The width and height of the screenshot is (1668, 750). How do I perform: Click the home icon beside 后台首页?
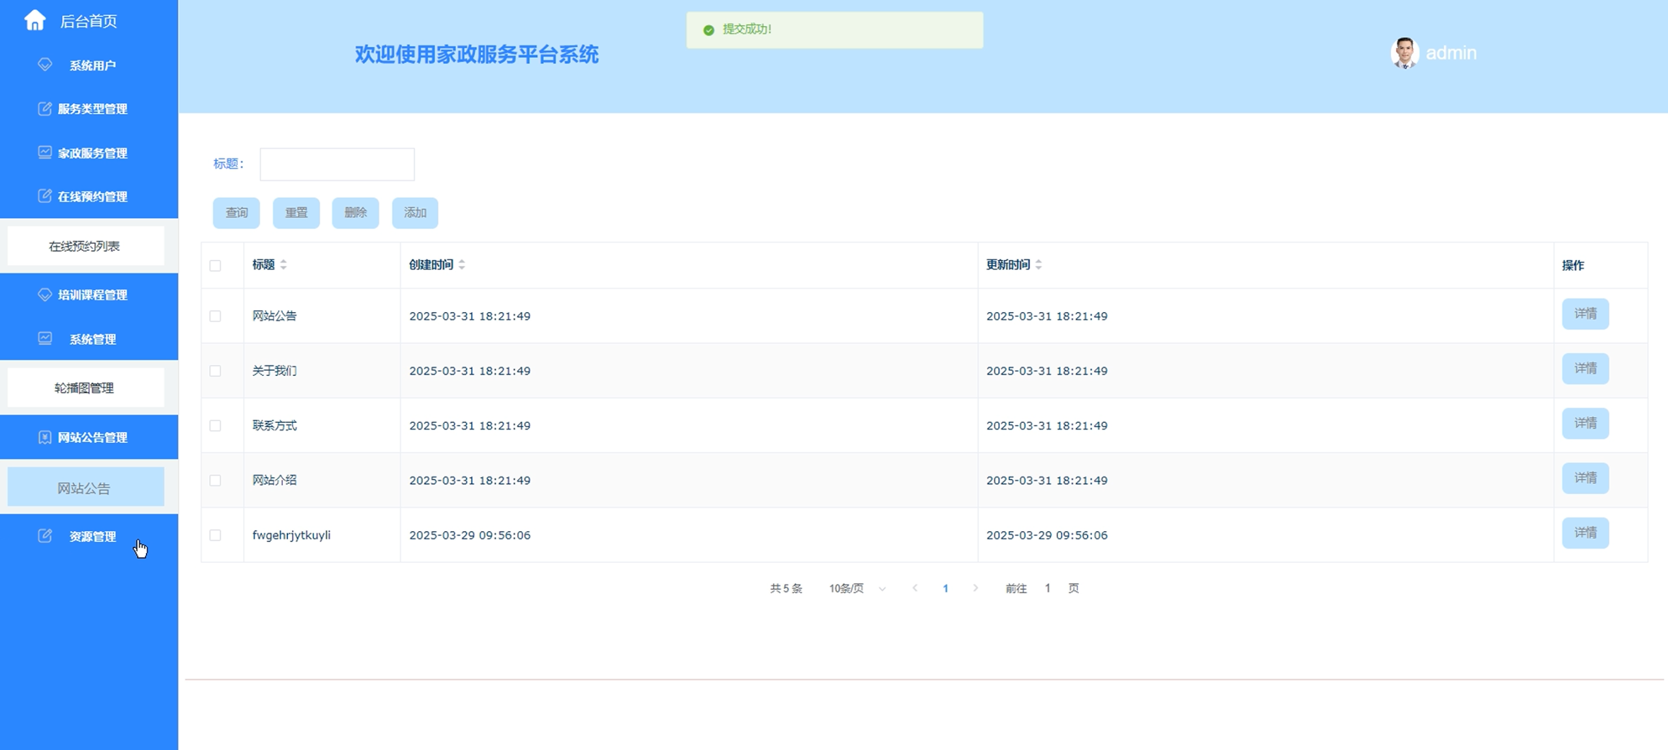[x=35, y=20]
